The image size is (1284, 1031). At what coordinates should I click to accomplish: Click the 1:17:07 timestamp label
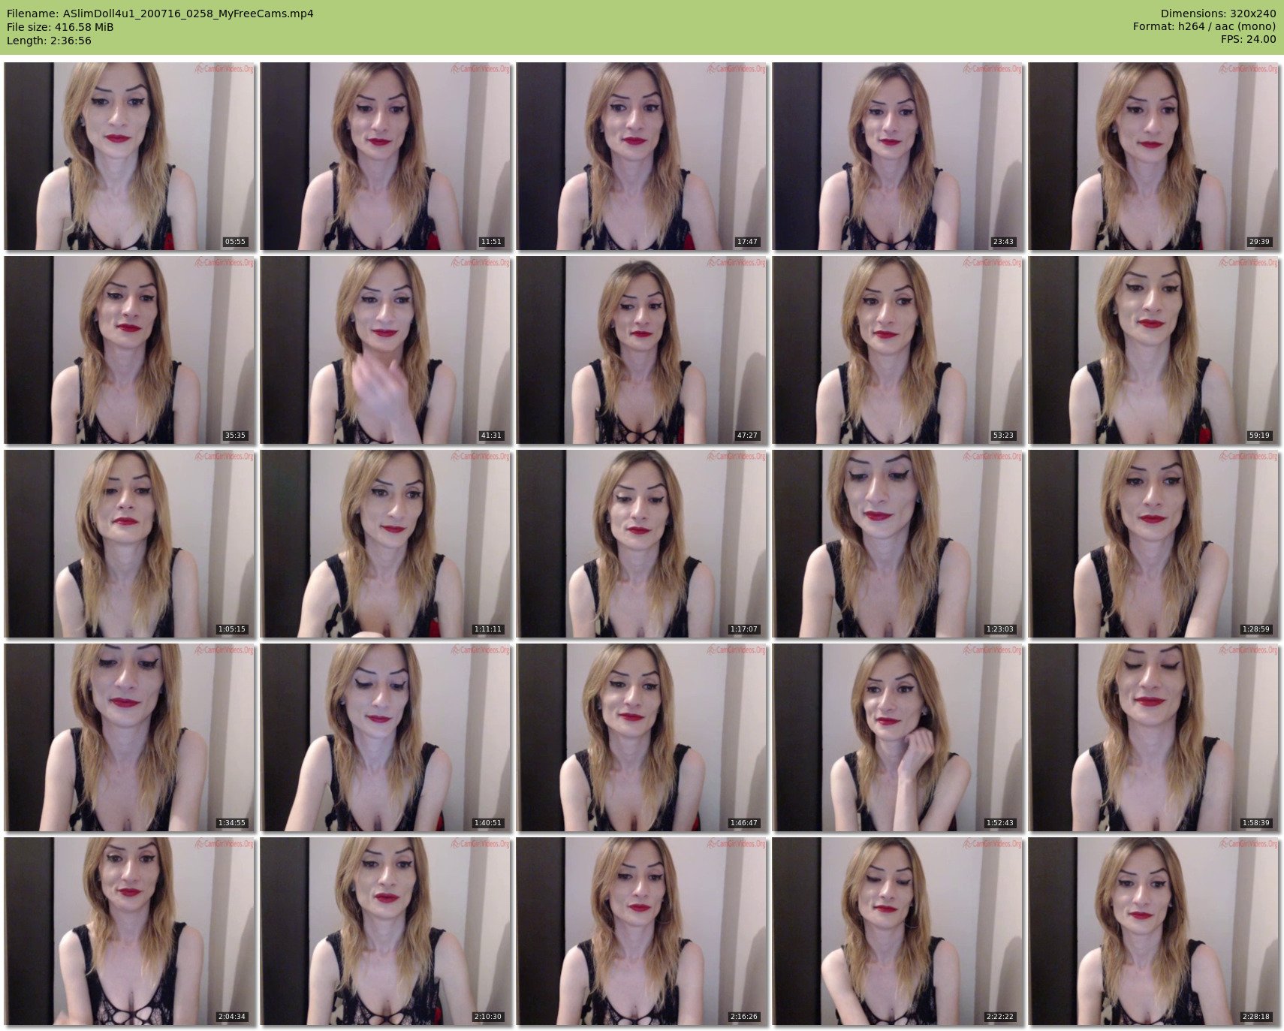[x=743, y=629]
